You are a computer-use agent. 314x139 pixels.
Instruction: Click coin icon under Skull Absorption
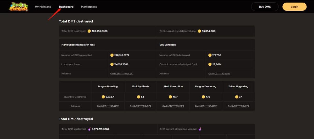[x=170, y=97]
